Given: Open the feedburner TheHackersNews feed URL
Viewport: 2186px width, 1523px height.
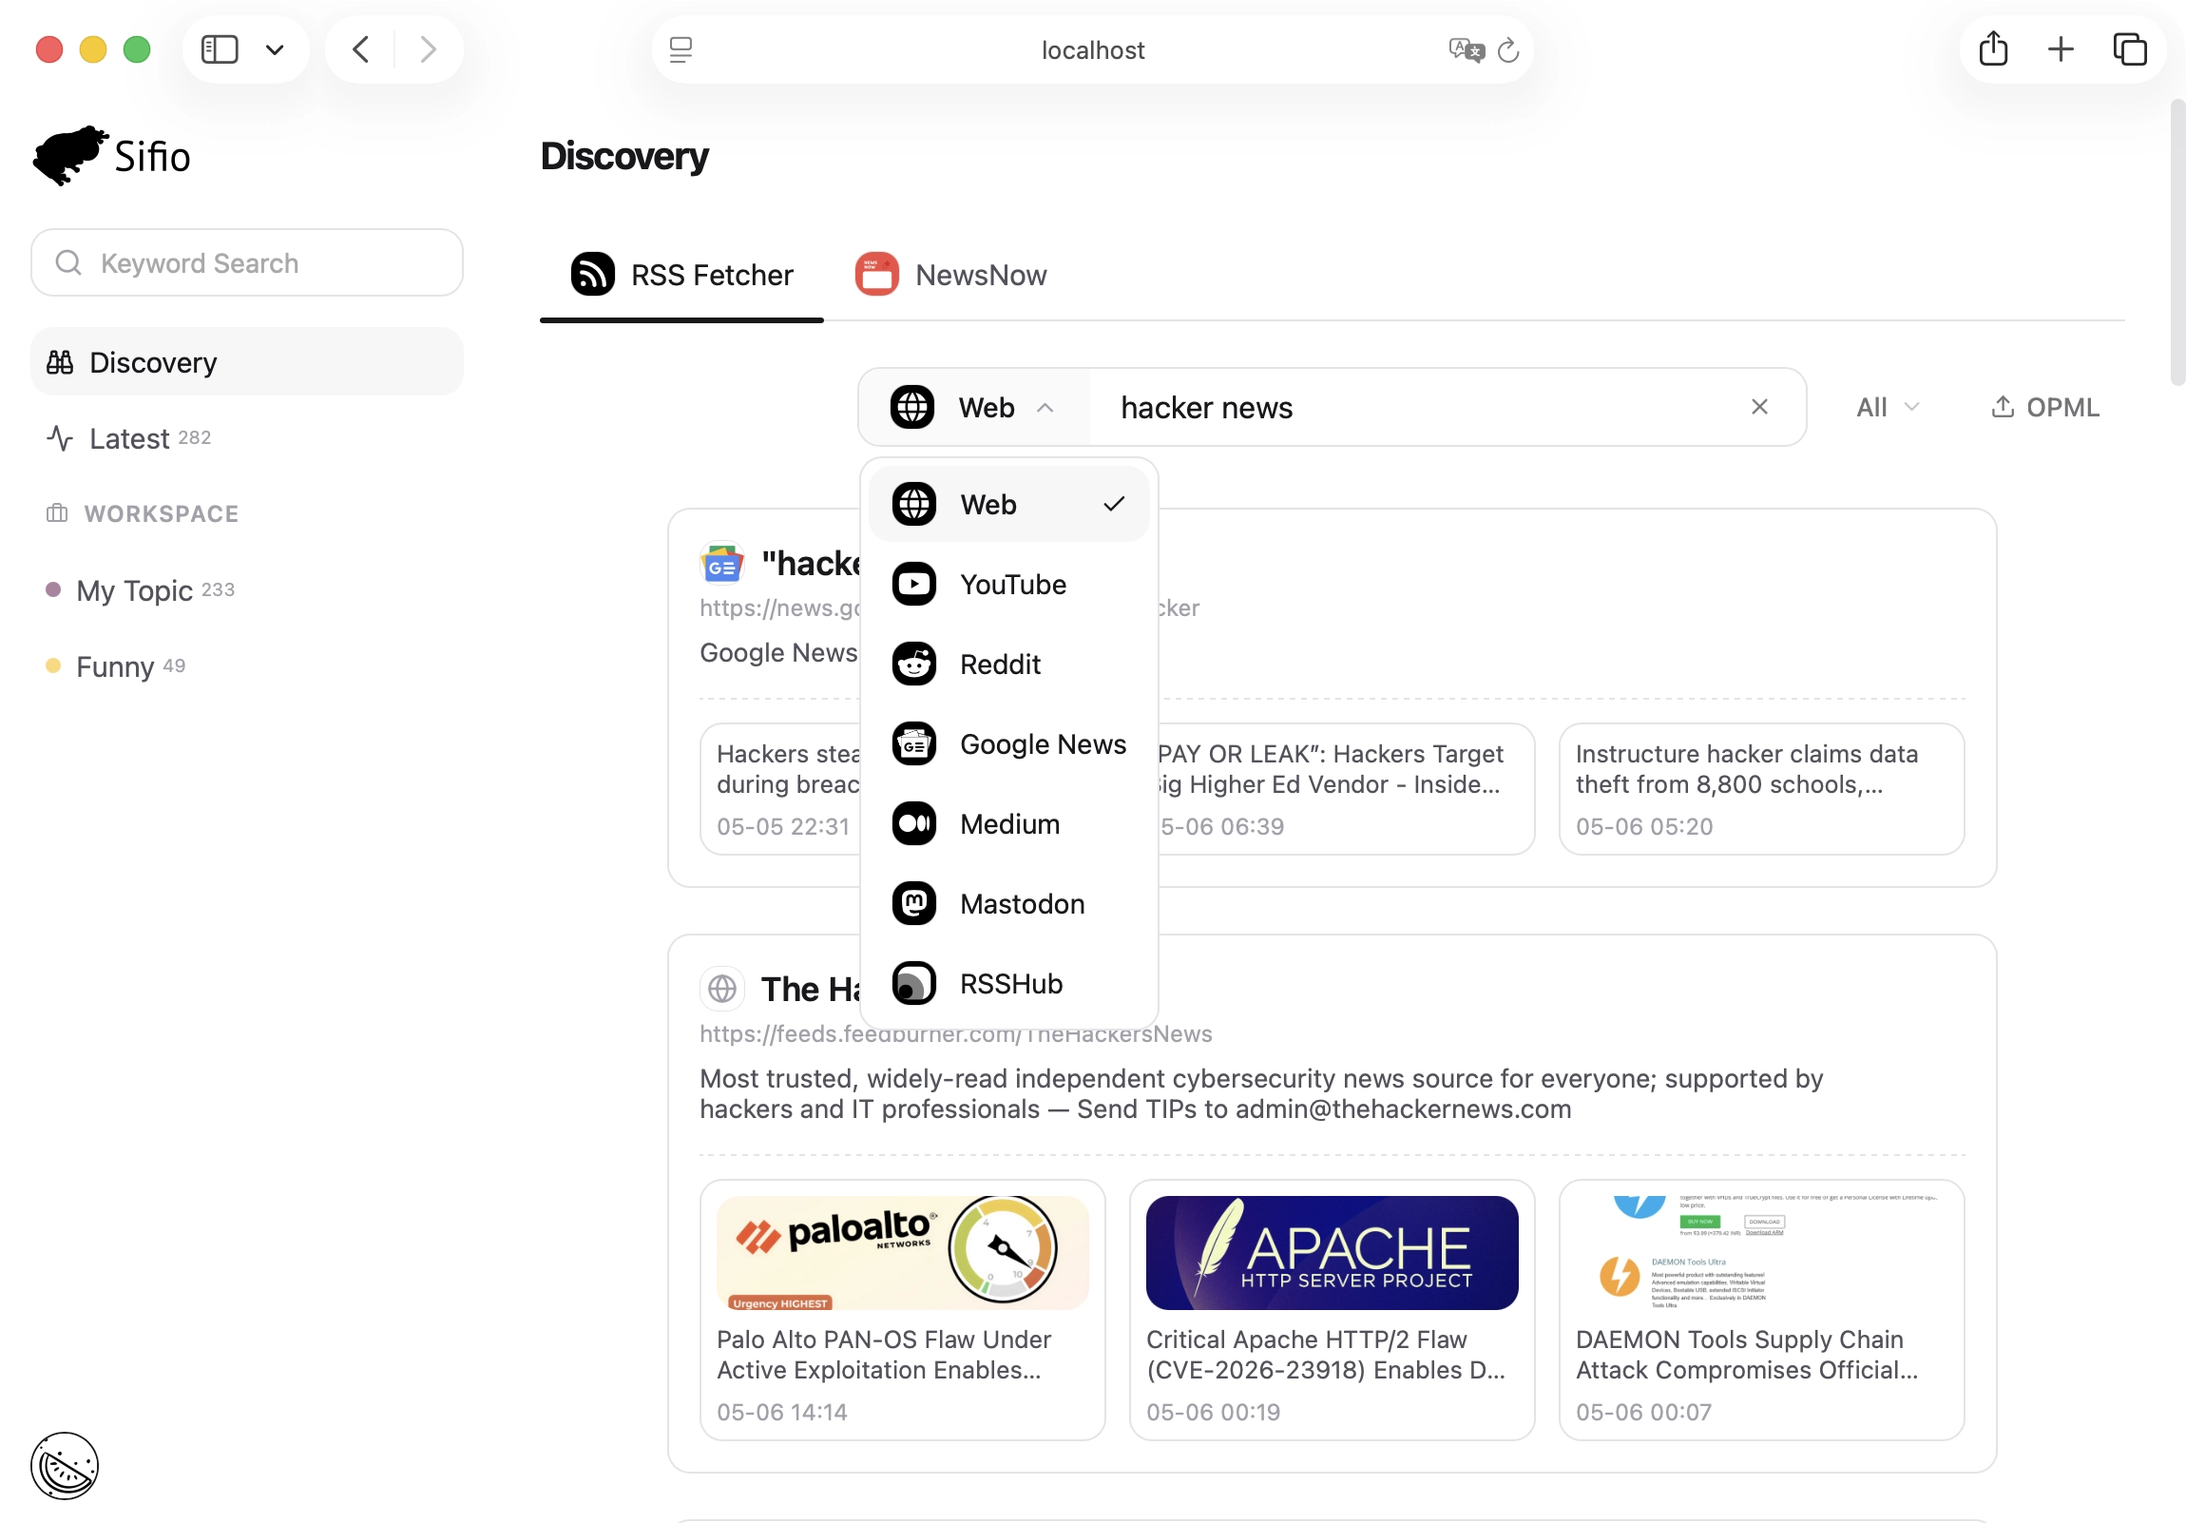Looking at the screenshot, I should tap(956, 1034).
